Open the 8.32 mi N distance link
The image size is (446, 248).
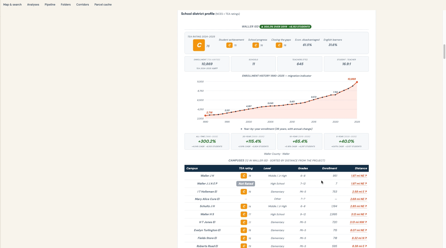[x=359, y=238]
